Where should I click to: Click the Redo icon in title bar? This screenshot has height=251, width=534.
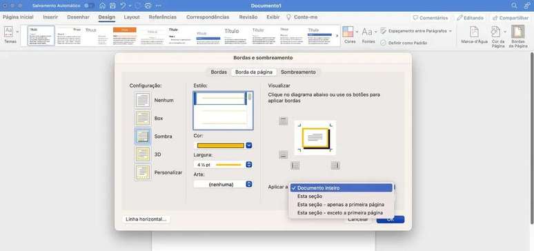138,6
